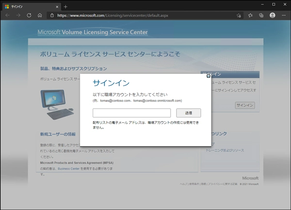The height and width of the screenshot is (210, 291).
Task: Open トレーニングおよびリソース link
Action: click(x=225, y=150)
